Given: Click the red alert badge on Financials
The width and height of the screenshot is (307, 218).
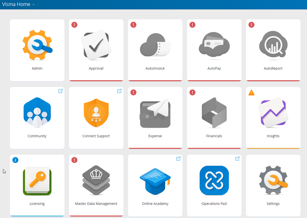Looking at the screenshot, I should click(192, 92).
